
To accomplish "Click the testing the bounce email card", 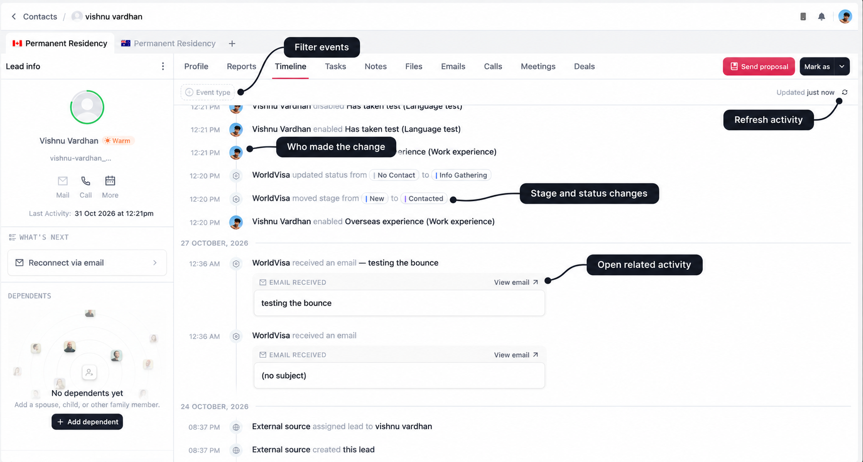I will 399,303.
